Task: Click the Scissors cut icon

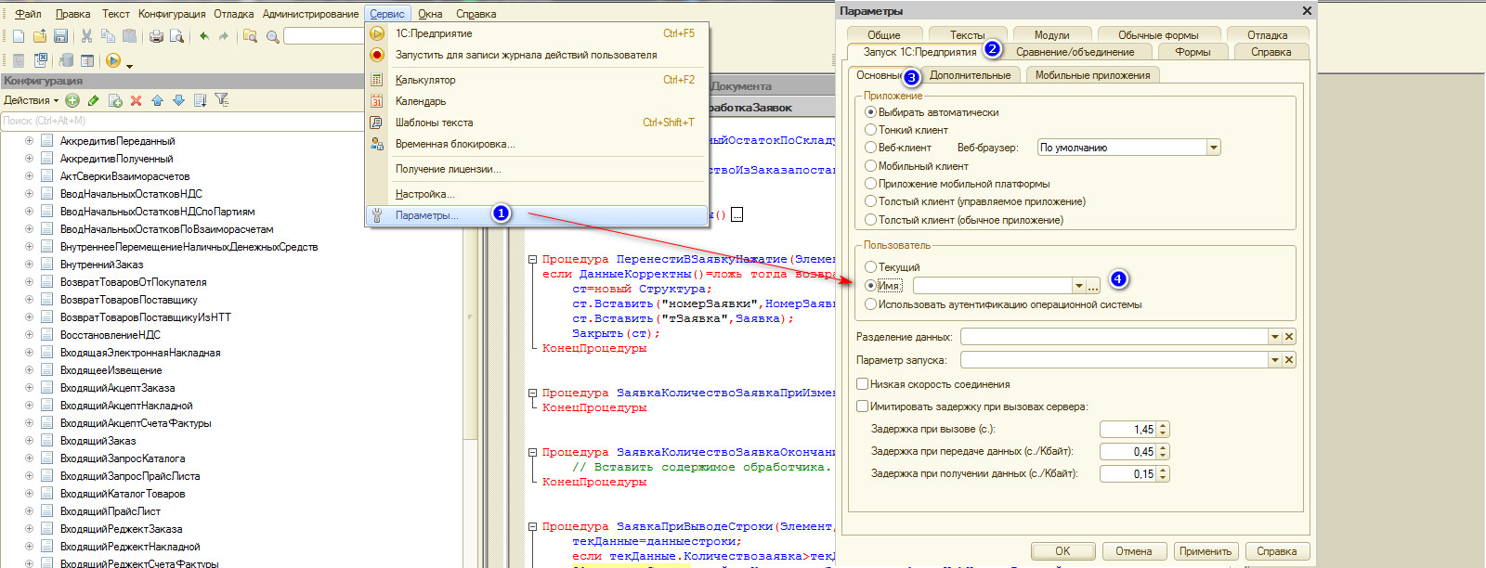Action: [86, 36]
